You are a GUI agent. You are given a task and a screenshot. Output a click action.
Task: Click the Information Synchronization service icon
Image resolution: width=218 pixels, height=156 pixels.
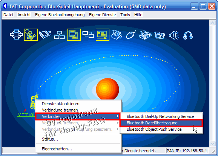[88, 35]
